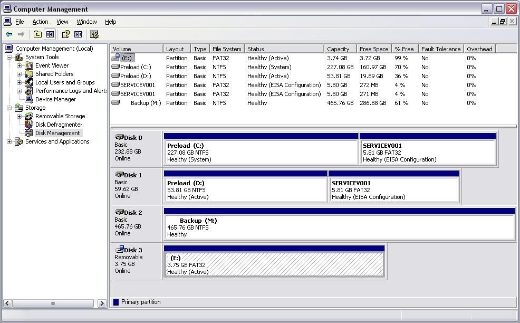Select the Disk 3 removable disk icon
The image size is (520, 323).
pyautogui.click(x=119, y=249)
